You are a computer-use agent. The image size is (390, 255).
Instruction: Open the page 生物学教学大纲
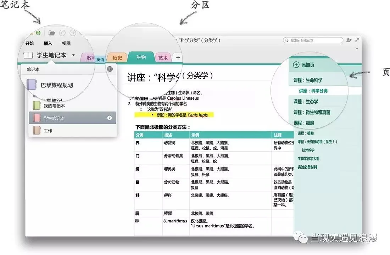[308, 159]
